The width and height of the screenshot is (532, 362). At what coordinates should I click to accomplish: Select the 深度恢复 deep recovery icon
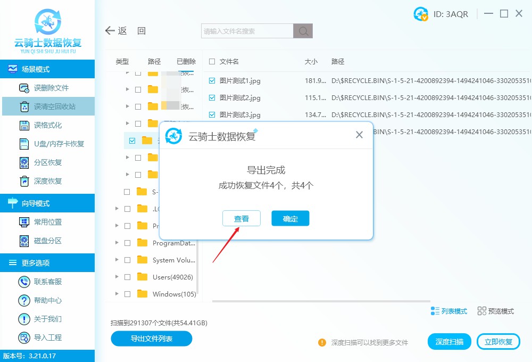click(x=24, y=181)
